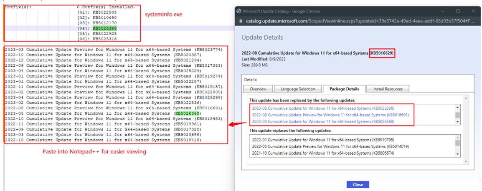Viewport: 482px width, 191px height.
Task: Open the KB5026368 2023-05 update link
Action: 323,122
